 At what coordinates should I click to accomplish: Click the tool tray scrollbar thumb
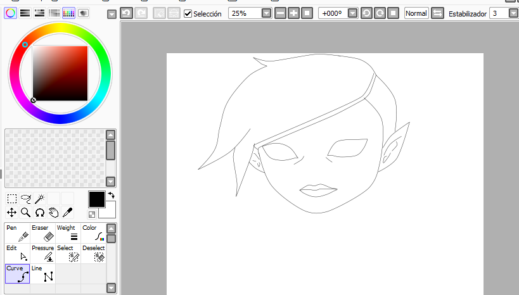pyautogui.click(x=112, y=239)
